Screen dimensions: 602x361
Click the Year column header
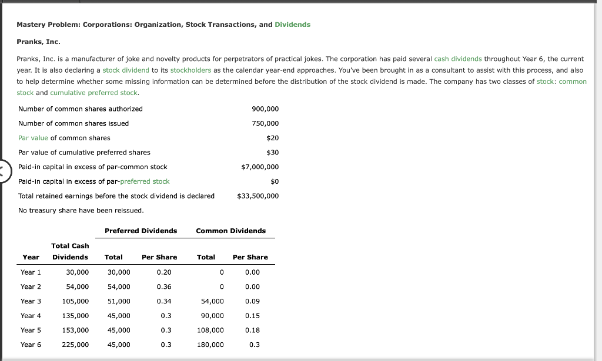tap(31, 257)
